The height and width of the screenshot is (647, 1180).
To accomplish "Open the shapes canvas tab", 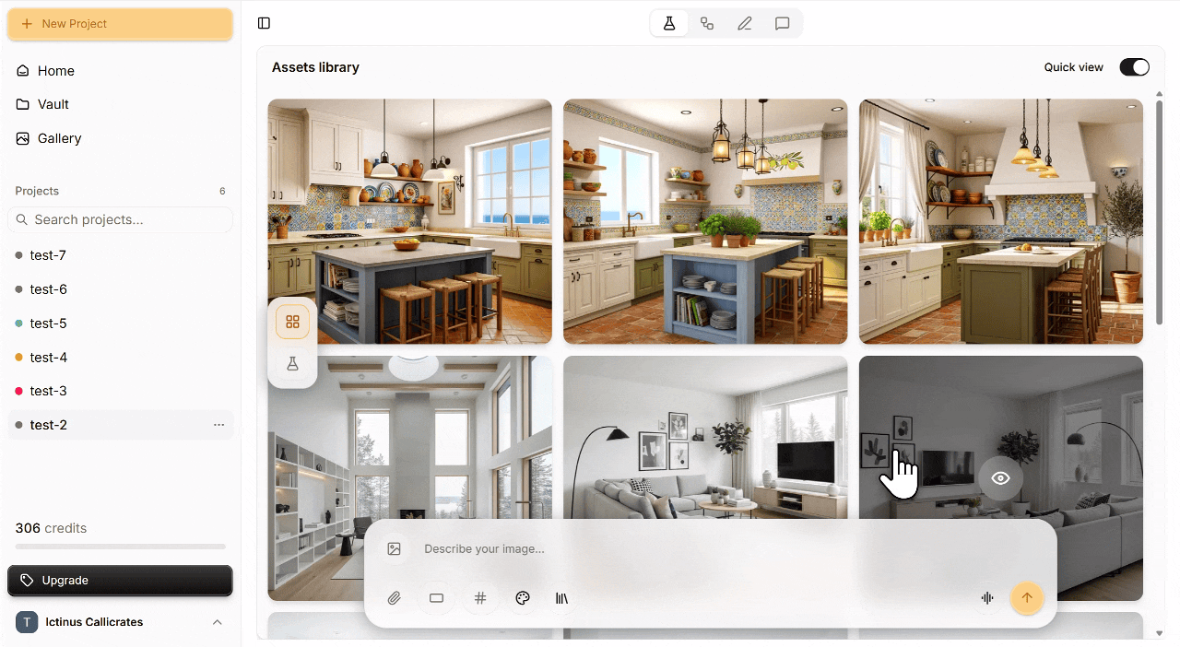I will (x=707, y=24).
